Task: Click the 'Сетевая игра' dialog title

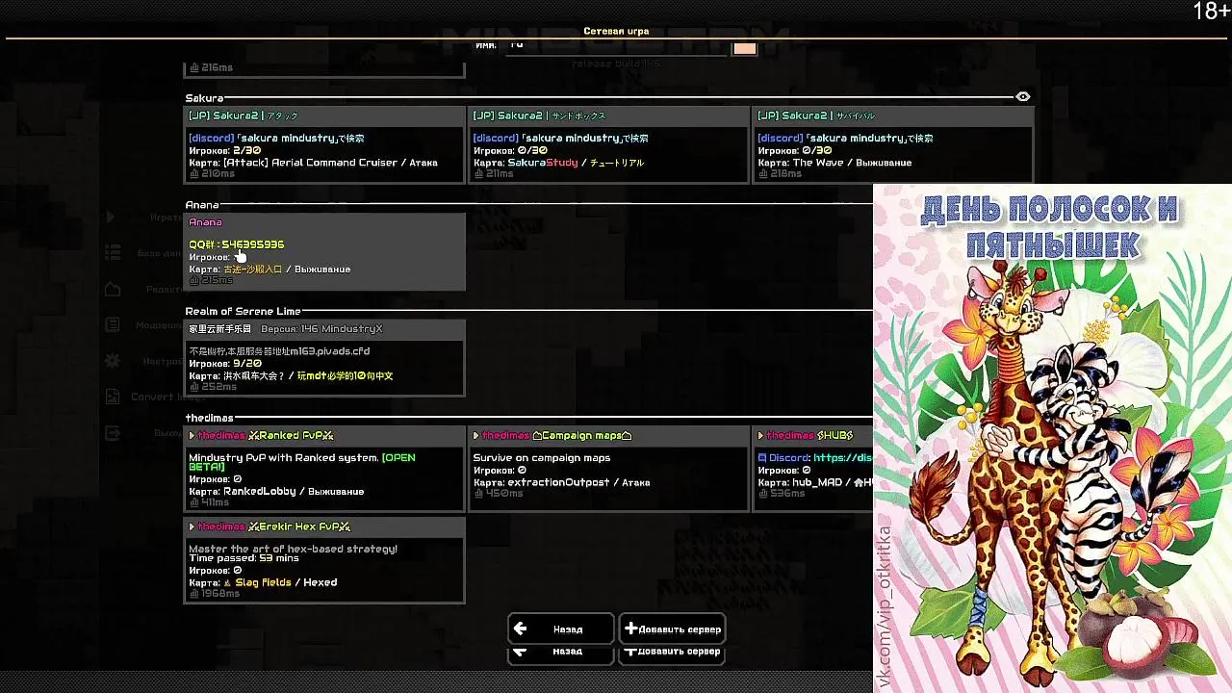Action: [x=616, y=31]
